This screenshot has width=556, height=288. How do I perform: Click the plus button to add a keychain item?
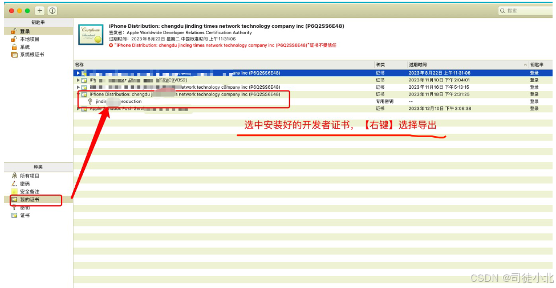click(40, 11)
